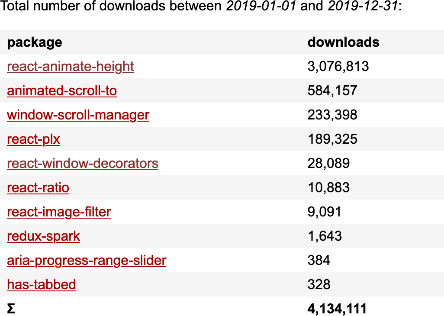Open the aria-progress-range-slider link
The image size is (444, 316).
tap(87, 261)
